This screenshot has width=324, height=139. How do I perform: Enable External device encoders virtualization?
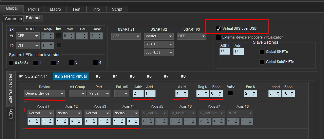[219, 38]
